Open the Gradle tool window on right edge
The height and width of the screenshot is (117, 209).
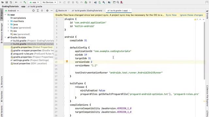[x=207, y=14]
